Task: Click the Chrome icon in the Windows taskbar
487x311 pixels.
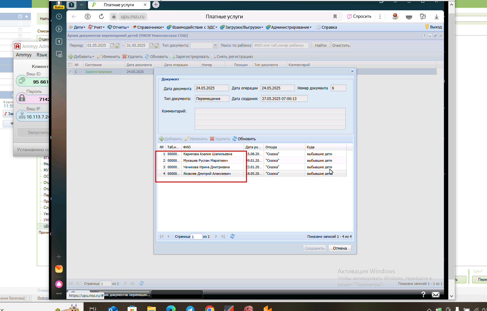Action: [x=210, y=308]
